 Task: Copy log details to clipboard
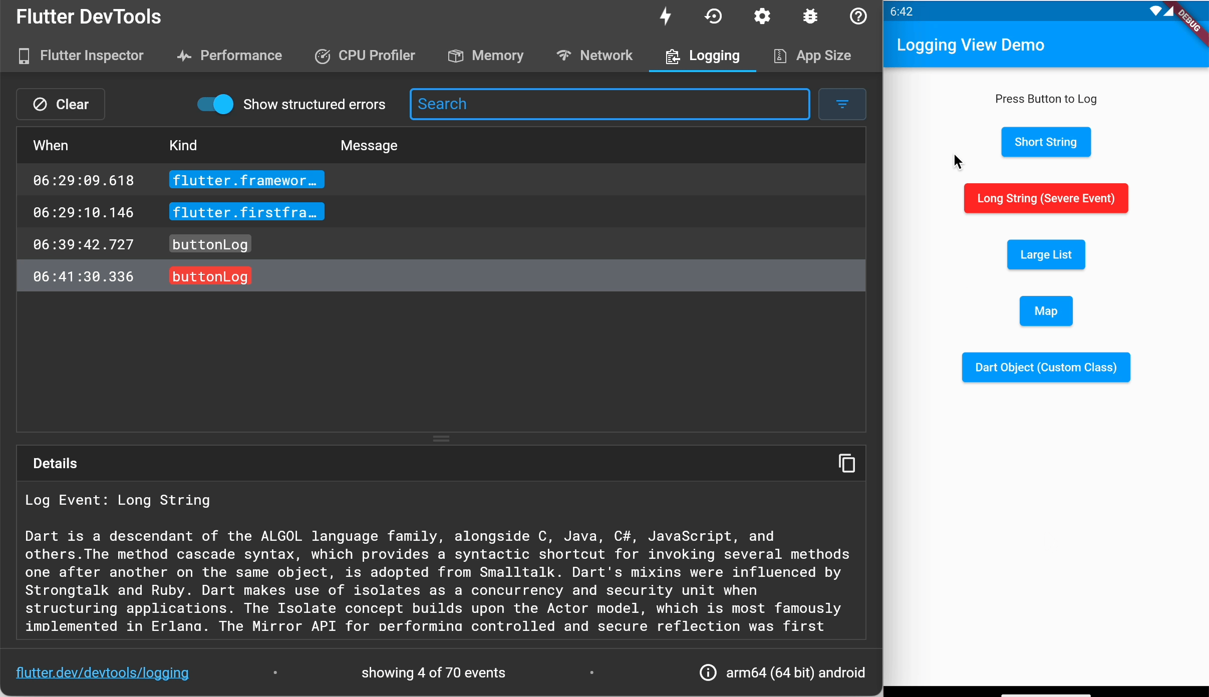[846, 463]
